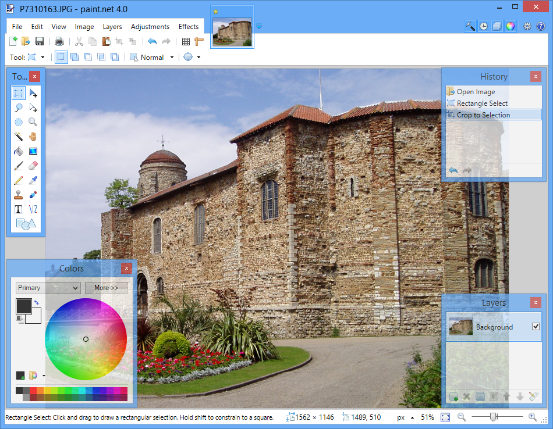Open the Effects menu
Viewport: 553px width, 429px height.
(188, 26)
